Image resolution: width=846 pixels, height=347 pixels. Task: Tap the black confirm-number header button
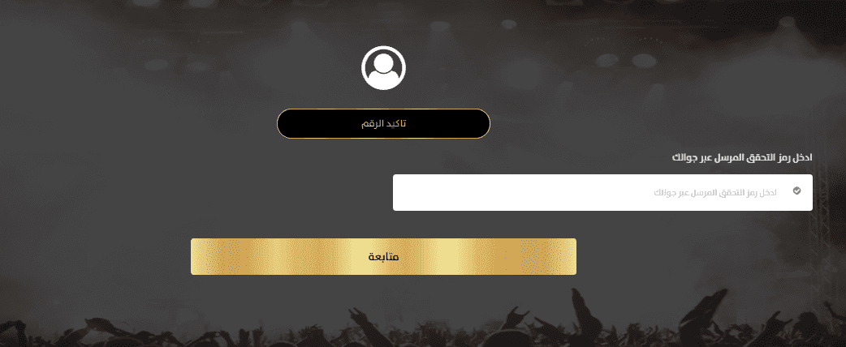coord(383,123)
